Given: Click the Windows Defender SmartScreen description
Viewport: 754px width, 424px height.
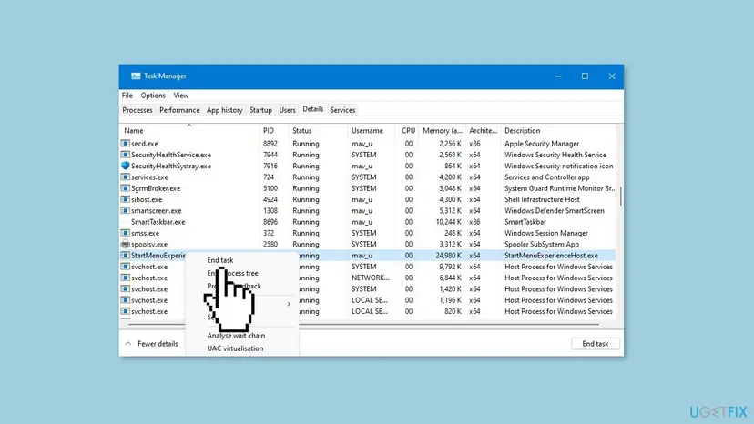Looking at the screenshot, I should 554,210.
